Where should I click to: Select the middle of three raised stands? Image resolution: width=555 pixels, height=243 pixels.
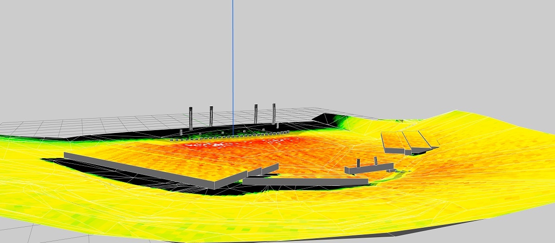pyautogui.click(x=411, y=140)
